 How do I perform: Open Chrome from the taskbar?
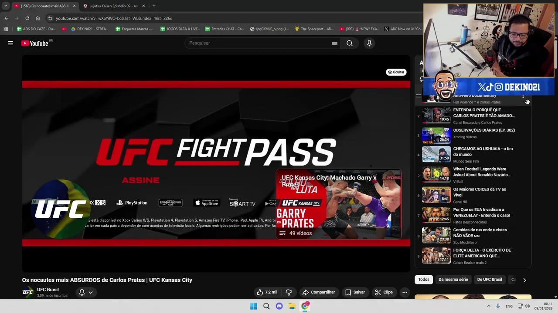[305, 306]
